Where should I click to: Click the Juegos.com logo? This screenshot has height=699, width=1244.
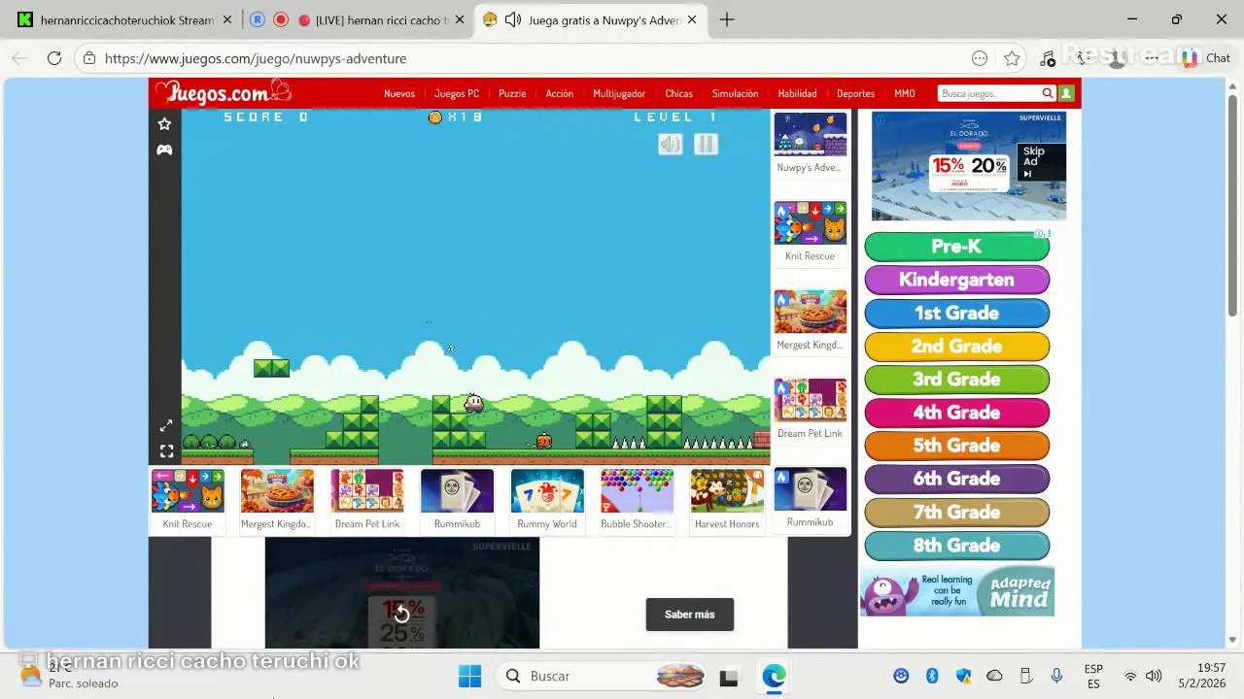[225, 92]
